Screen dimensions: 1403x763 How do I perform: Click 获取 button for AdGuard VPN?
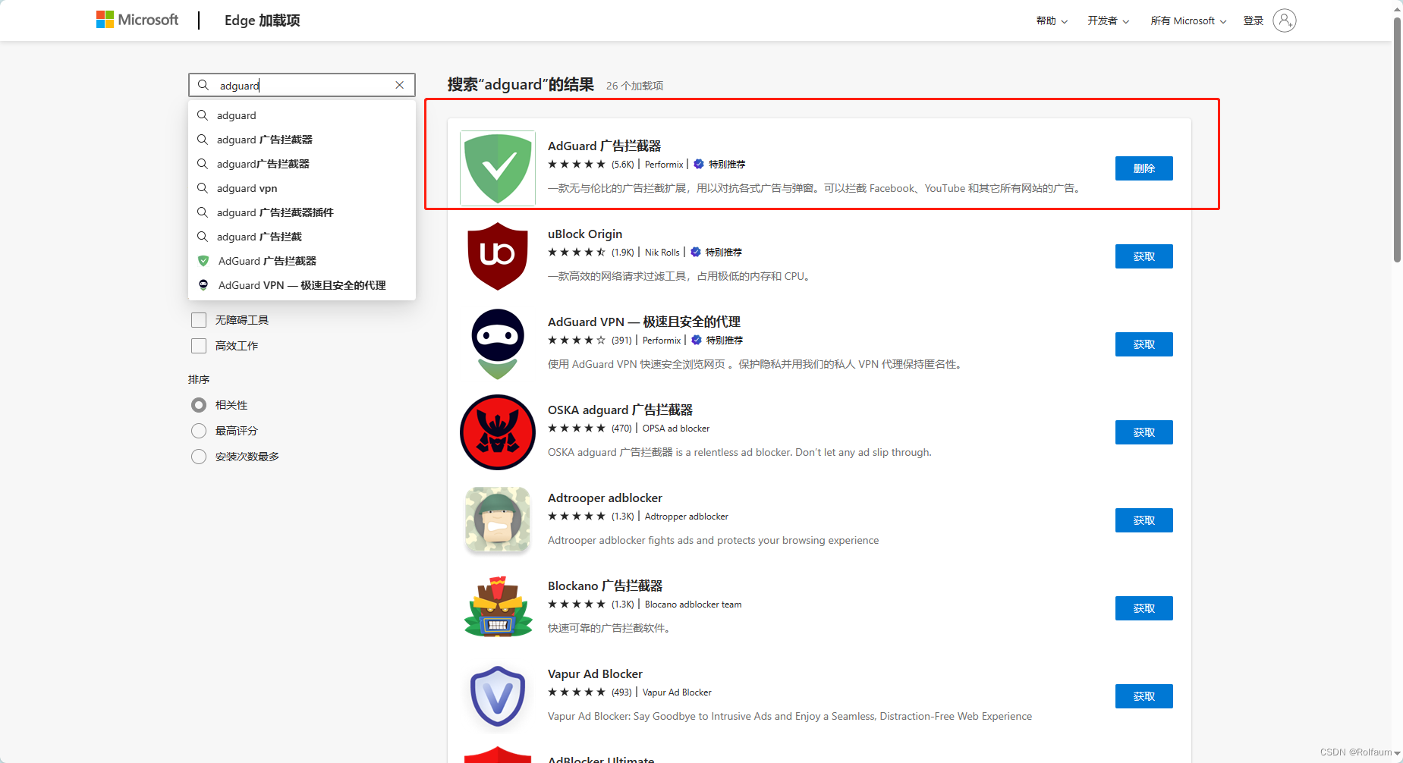[x=1143, y=344]
